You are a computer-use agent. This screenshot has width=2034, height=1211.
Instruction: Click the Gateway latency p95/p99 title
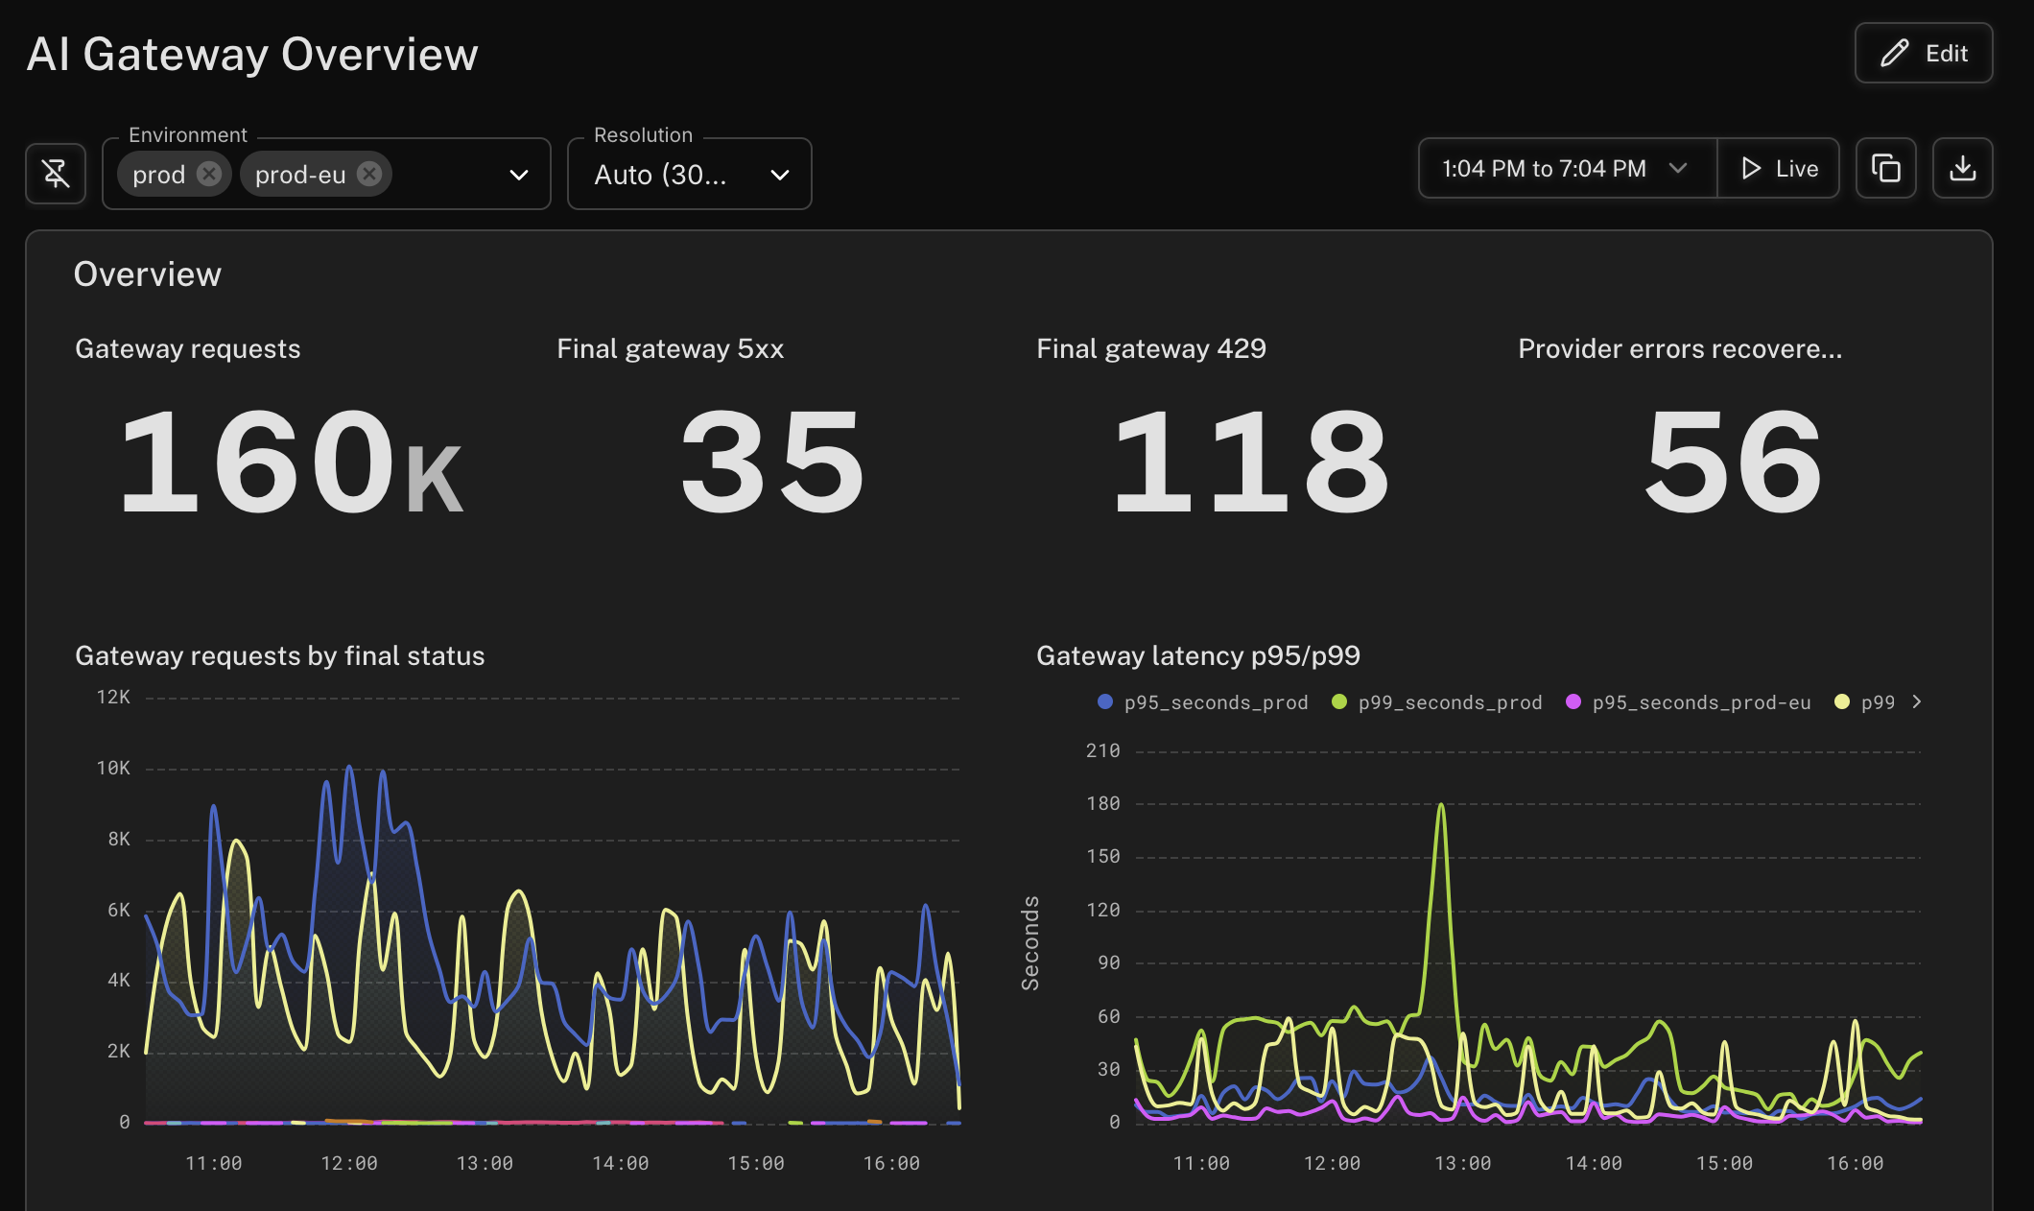[1198, 655]
